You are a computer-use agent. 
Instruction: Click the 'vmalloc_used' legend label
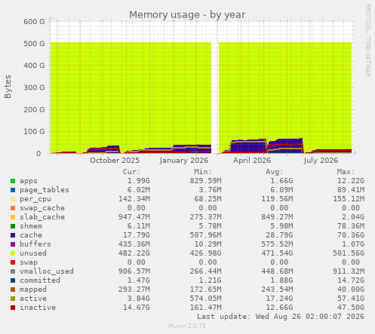pos(47,271)
